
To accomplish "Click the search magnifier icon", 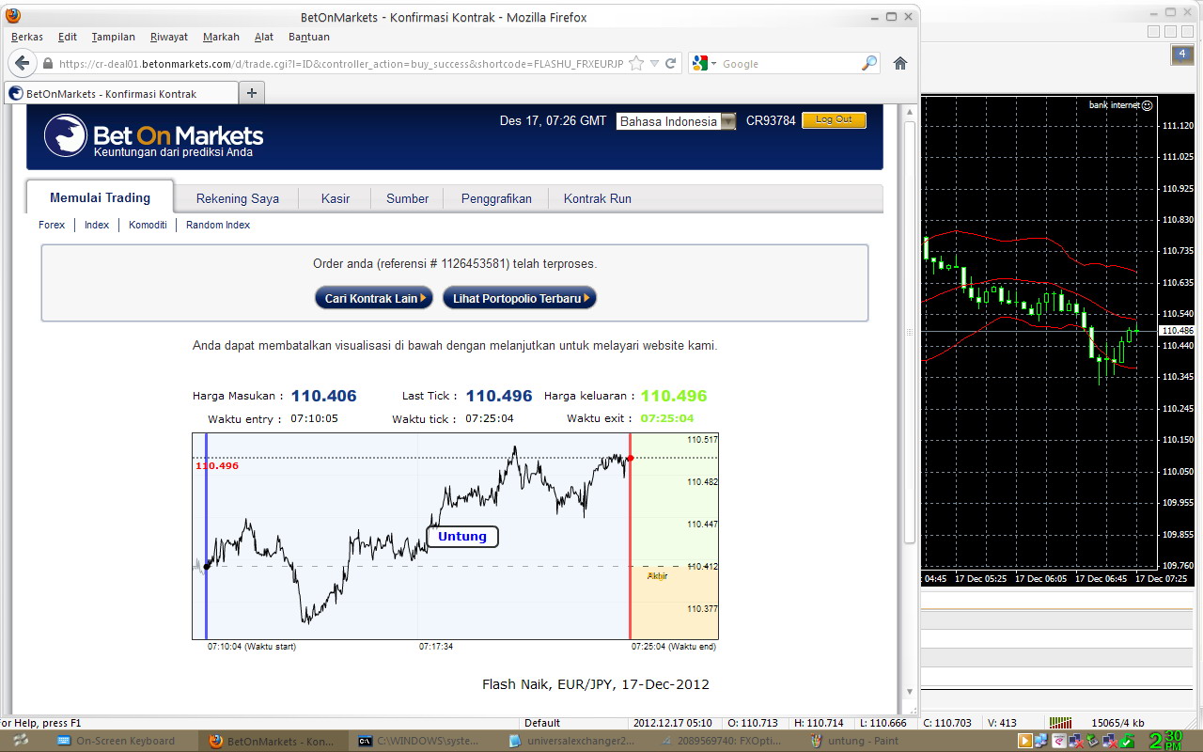I will [x=869, y=64].
